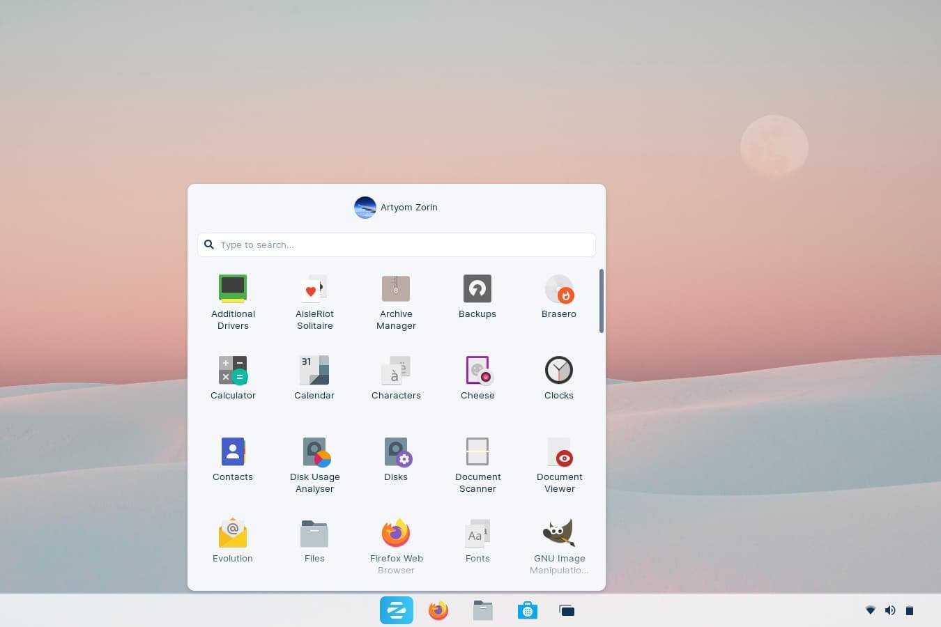Open the Contacts app

[x=233, y=460]
